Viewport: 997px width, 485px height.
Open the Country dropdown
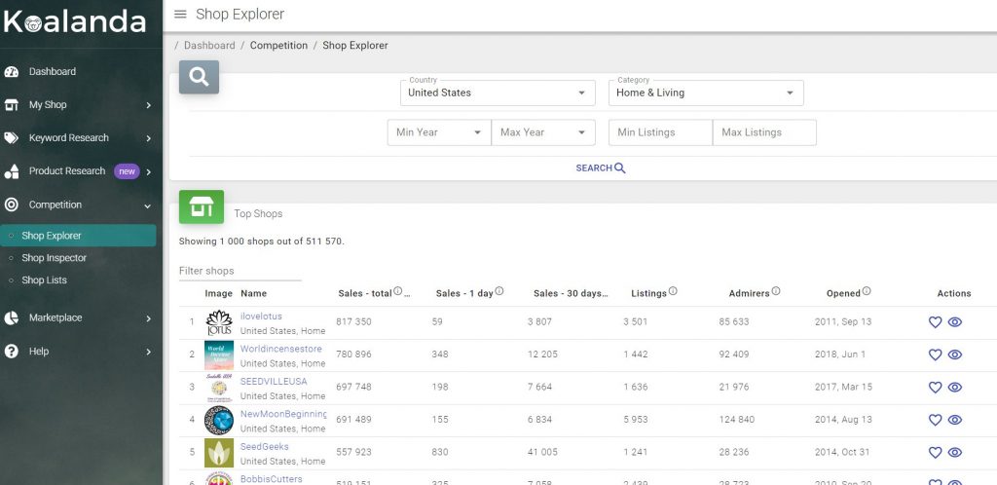coord(498,93)
